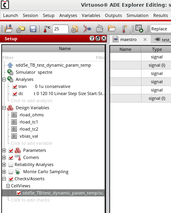This screenshot has width=171, height=213.
Task: Collapse the Design Variables tree node
Action: 4,108
